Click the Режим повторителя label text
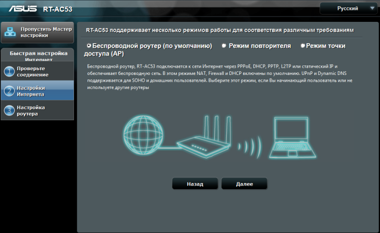 [260, 46]
